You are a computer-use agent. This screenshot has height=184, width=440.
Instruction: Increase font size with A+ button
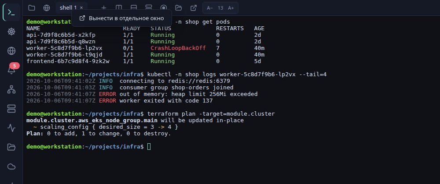231,8
